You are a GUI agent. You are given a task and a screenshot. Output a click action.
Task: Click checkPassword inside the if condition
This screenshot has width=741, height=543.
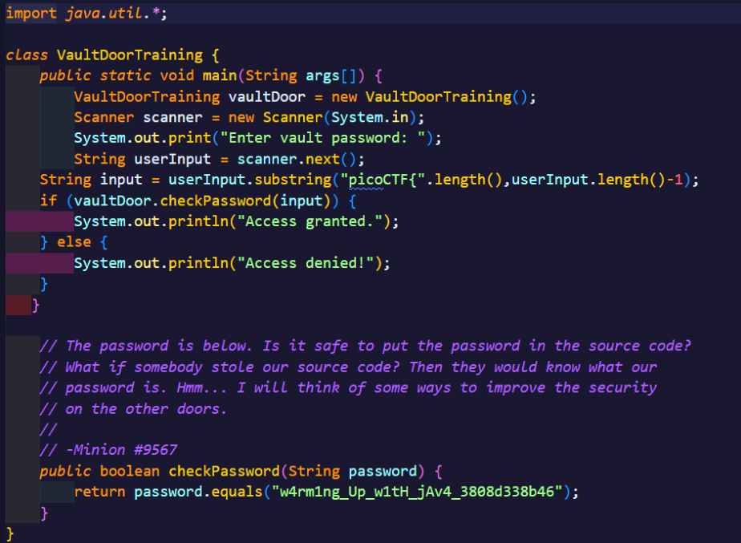coord(219,200)
